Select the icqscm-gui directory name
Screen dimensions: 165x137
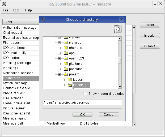pyautogui.click(x=81, y=85)
